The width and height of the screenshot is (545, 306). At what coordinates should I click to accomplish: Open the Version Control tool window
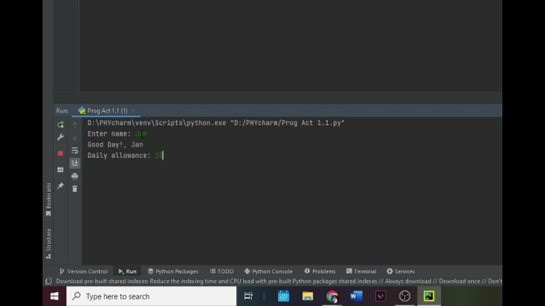(x=83, y=271)
